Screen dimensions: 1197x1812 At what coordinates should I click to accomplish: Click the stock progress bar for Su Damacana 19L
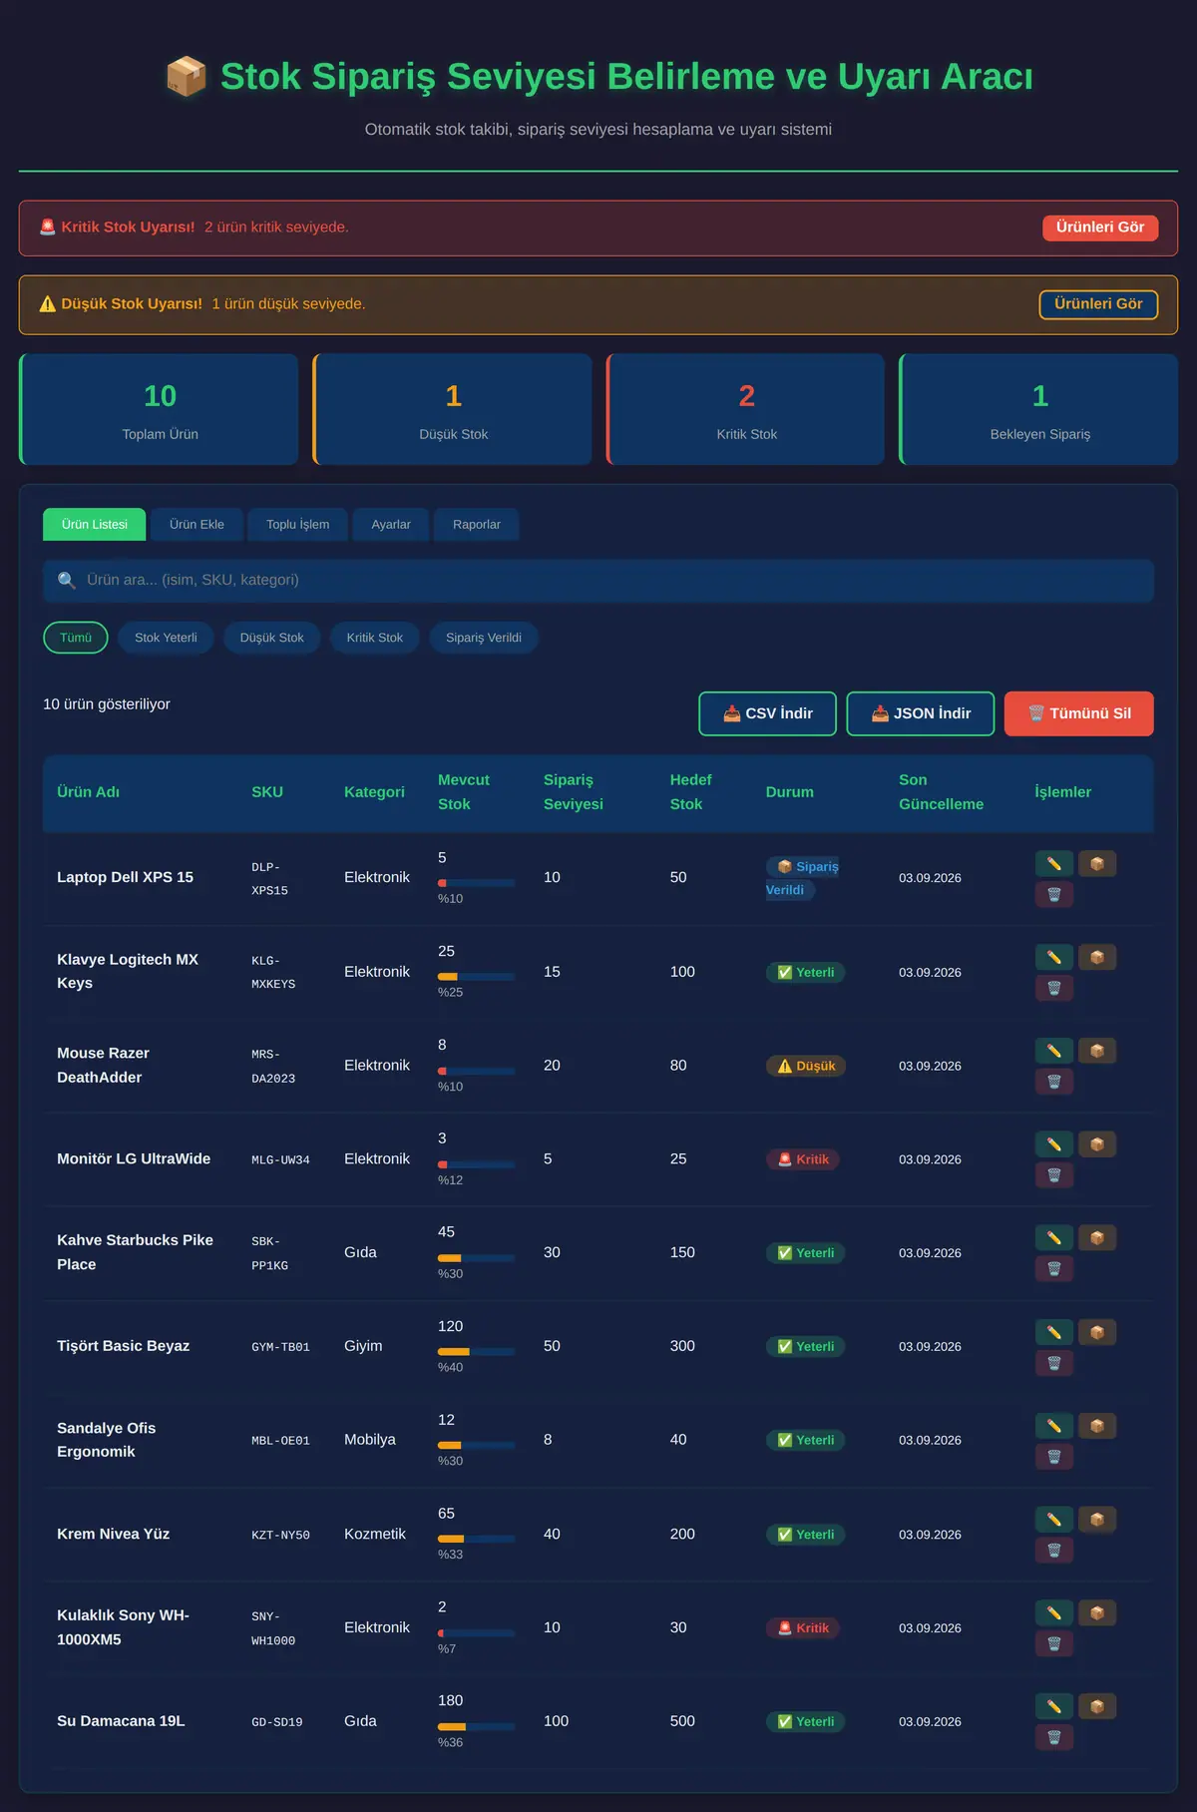477,1726
